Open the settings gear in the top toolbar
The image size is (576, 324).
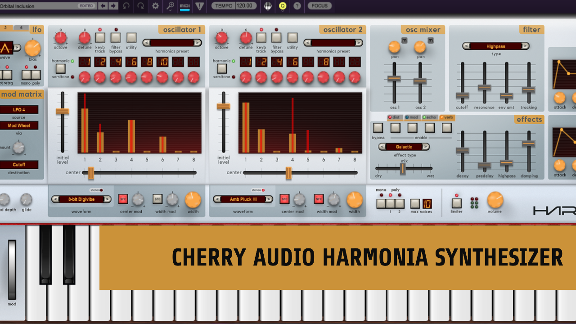click(155, 6)
